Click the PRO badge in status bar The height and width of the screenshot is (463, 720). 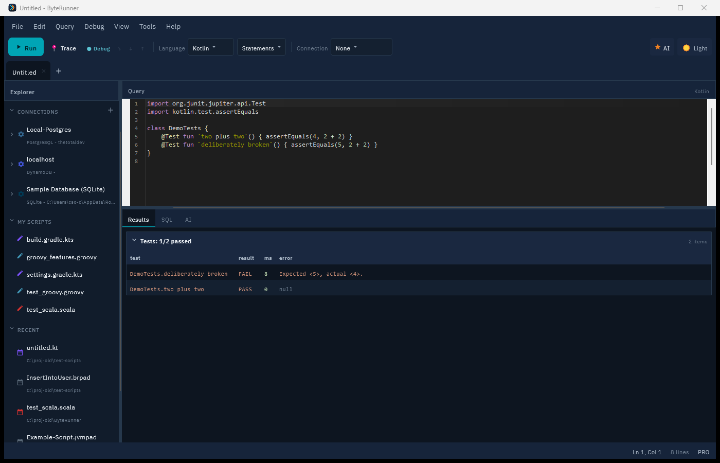704,452
